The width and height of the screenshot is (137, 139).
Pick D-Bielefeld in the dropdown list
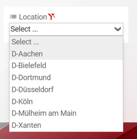click(66, 65)
